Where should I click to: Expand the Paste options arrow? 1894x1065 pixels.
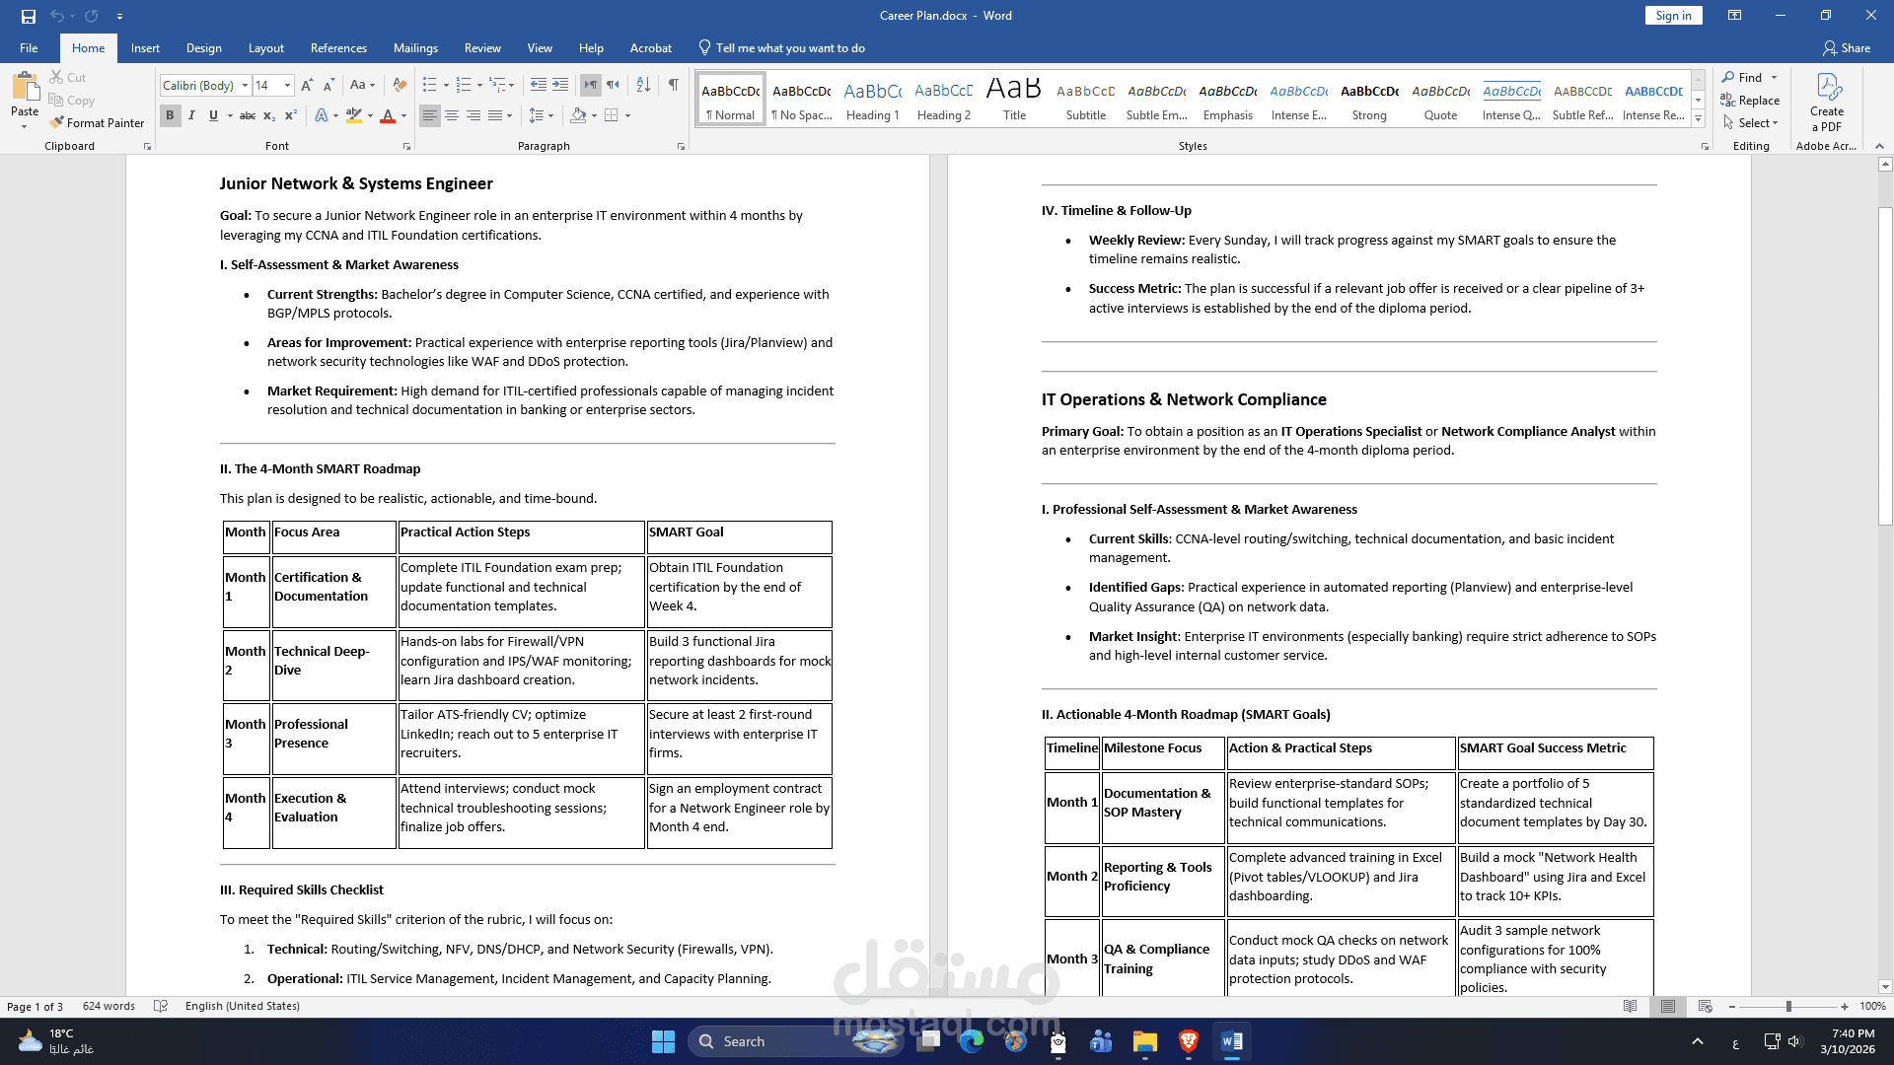pos(25,126)
